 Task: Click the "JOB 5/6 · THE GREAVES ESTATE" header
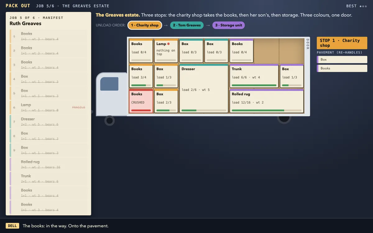[x=73, y=6]
